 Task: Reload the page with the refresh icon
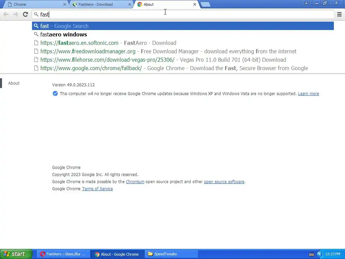click(x=26, y=14)
